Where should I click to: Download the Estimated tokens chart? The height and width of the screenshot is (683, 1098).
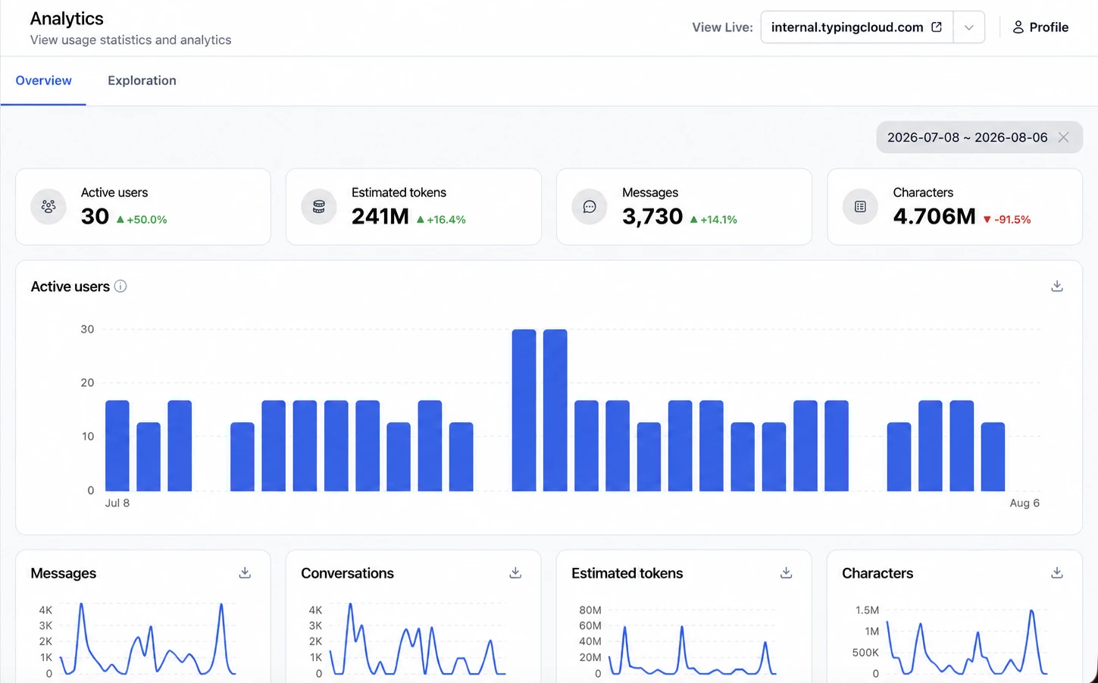click(786, 572)
